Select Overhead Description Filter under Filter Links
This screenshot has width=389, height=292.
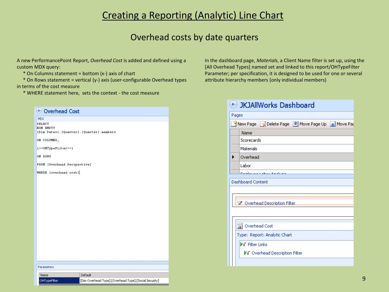click(x=277, y=253)
